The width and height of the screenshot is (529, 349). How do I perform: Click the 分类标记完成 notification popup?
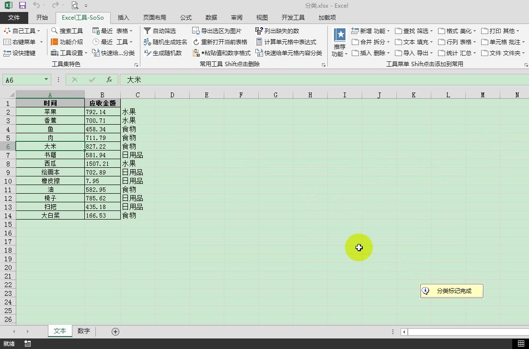(x=451, y=291)
